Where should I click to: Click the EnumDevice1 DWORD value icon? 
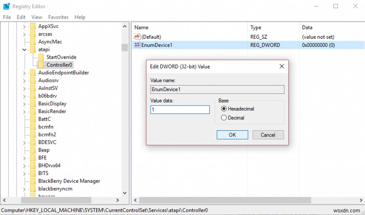pos(137,45)
